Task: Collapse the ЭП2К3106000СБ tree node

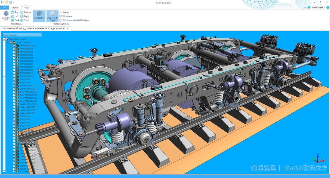Action: click(x=7, y=42)
